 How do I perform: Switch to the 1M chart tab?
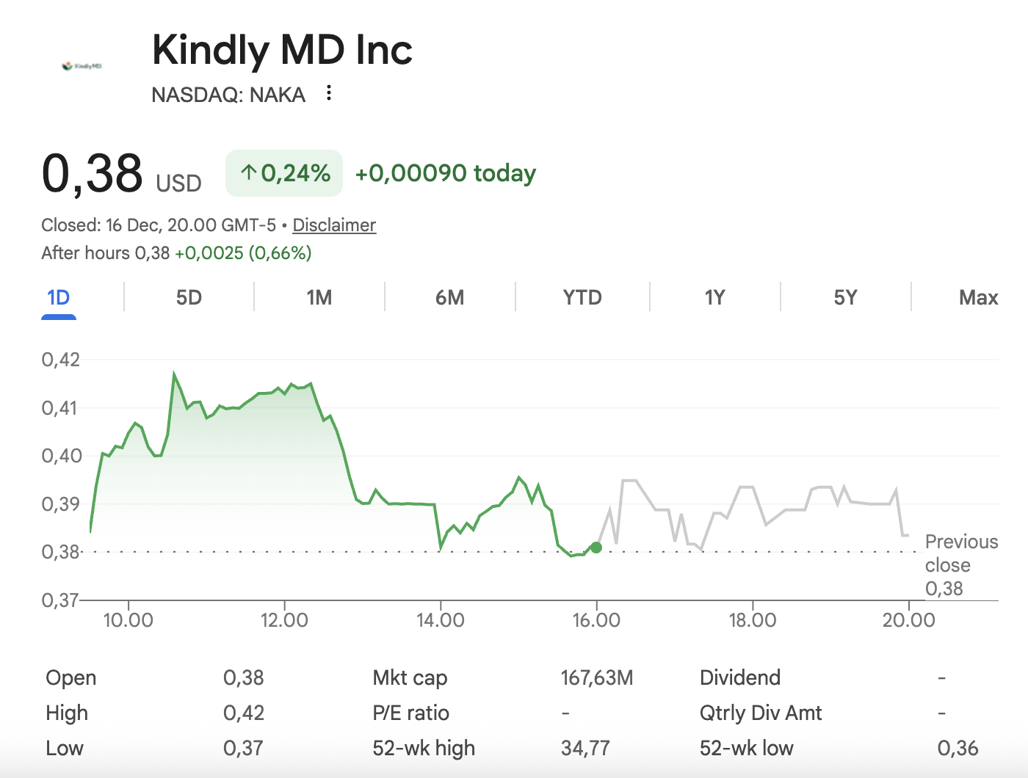(x=319, y=298)
